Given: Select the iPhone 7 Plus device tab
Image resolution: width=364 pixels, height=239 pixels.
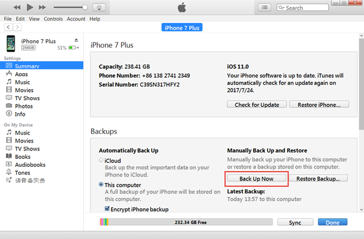Looking at the screenshot, I should coord(182,28).
